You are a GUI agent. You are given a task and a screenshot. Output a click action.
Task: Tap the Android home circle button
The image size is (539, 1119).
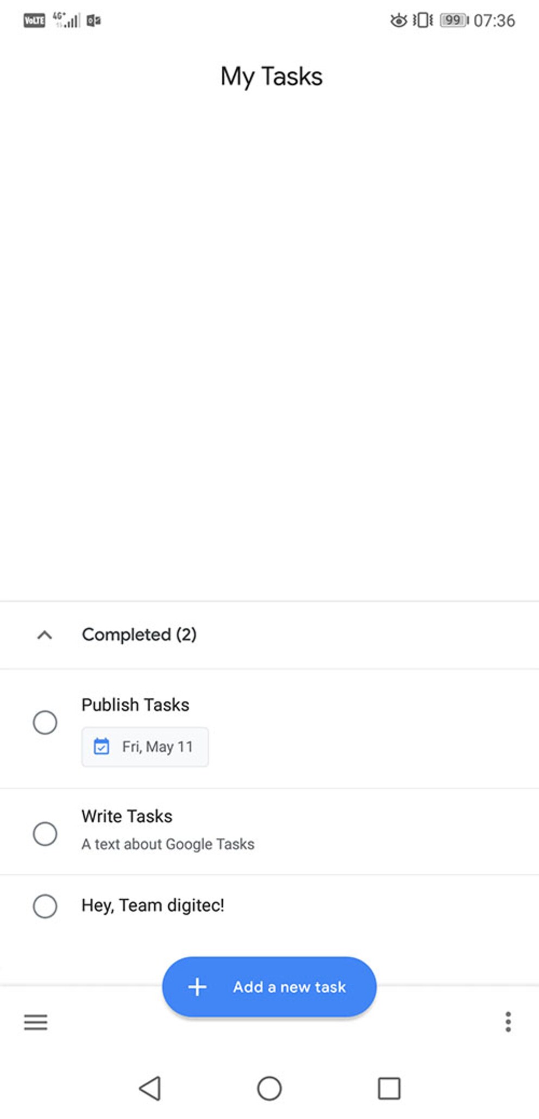coord(269,1089)
